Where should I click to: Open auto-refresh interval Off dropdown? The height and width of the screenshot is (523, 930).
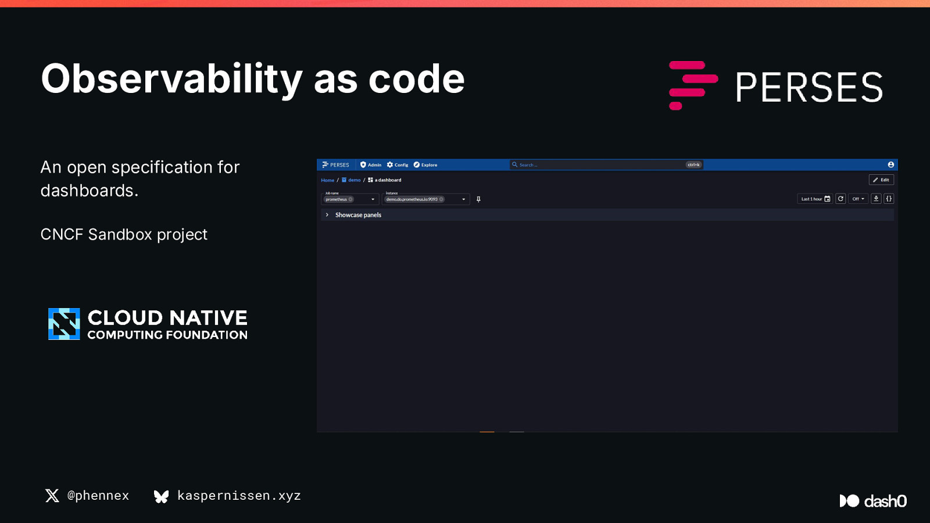(x=858, y=199)
